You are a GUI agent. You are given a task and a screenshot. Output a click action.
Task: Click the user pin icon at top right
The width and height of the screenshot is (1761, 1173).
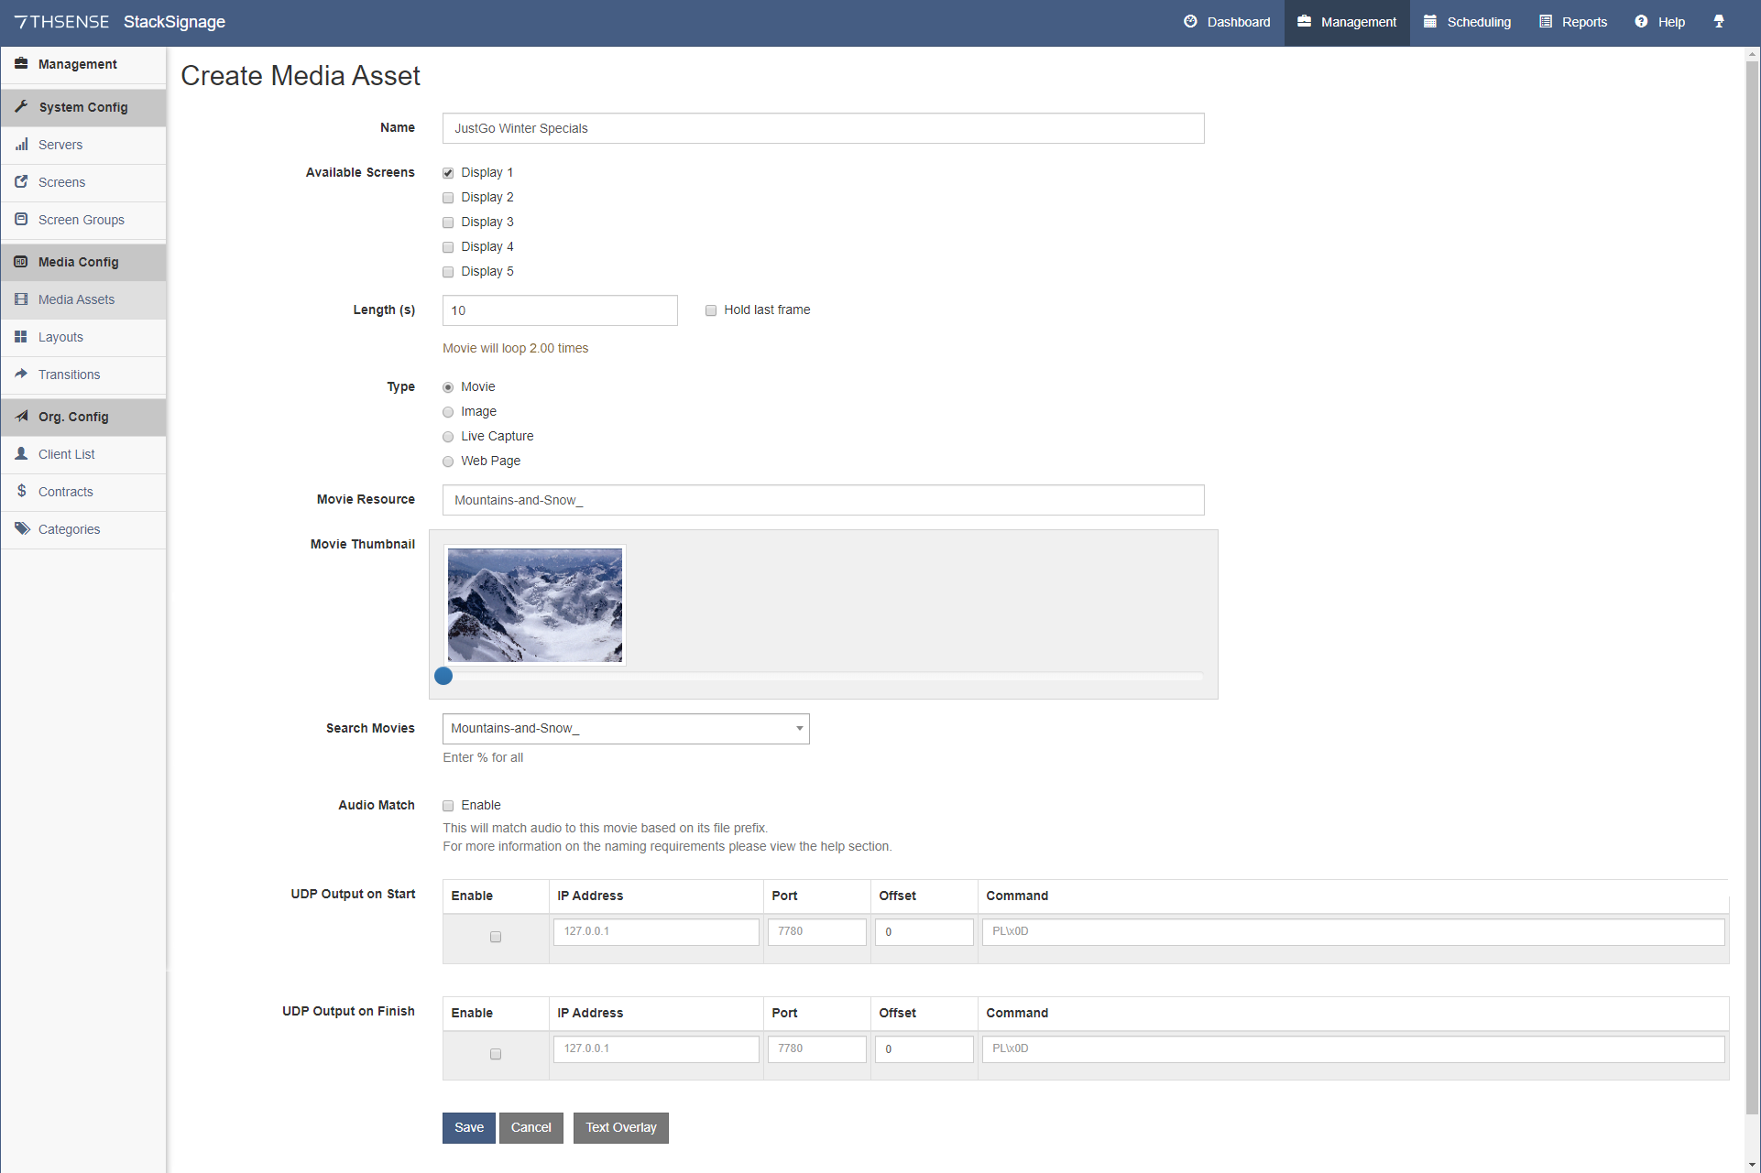tap(1719, 22)
